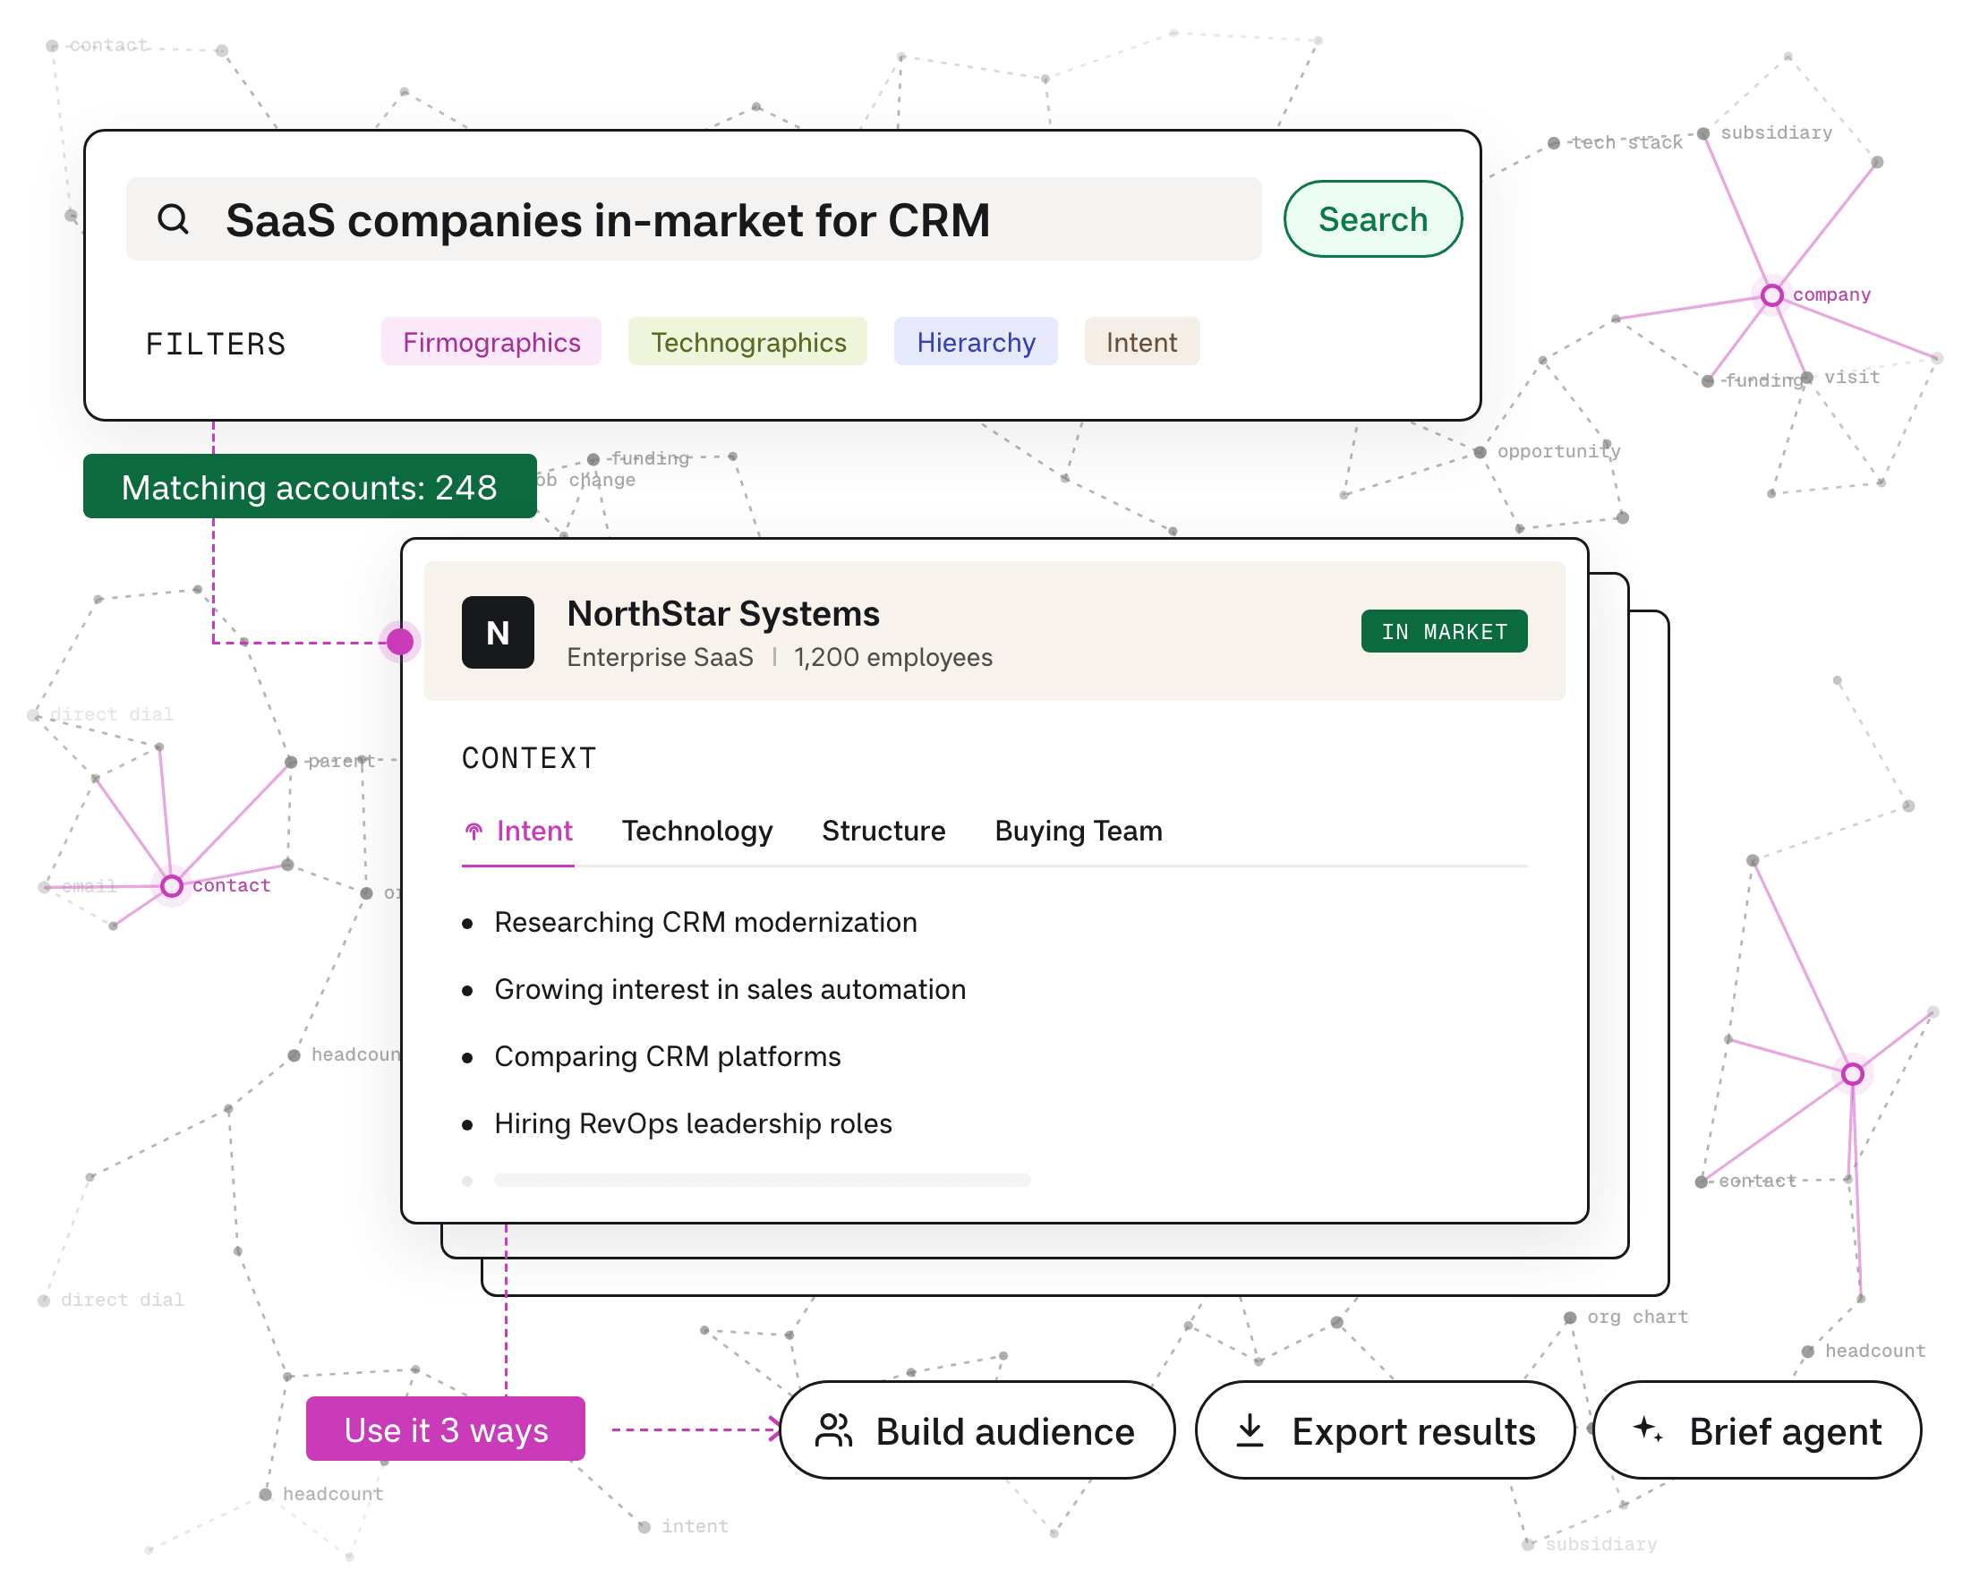
Task: Click the pink contact graph node
Action: [172, 886]
